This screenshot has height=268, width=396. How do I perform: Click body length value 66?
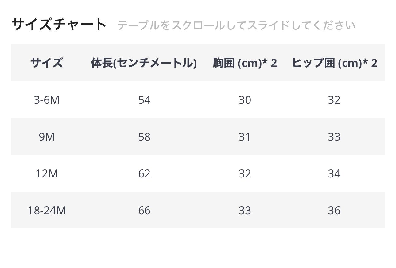[x=144, y=210]
